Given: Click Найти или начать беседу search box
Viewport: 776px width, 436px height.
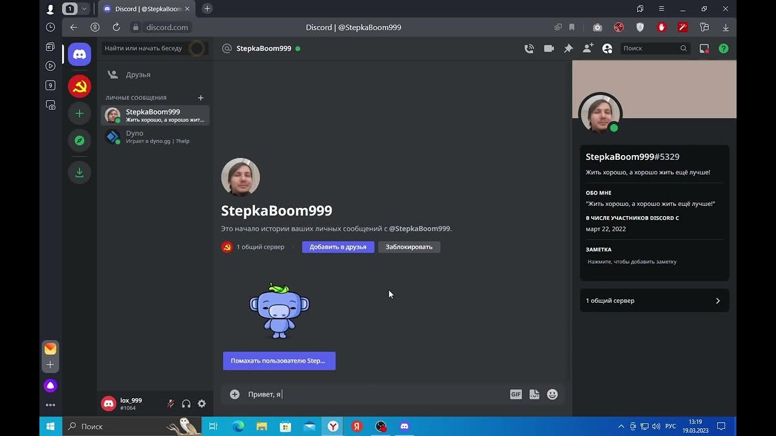Looking at the screenshot, I should click(x=155, y=48).
